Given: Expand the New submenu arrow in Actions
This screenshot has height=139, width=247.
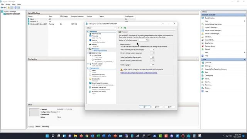Looking at the screenshot, I should coord(245,21).
